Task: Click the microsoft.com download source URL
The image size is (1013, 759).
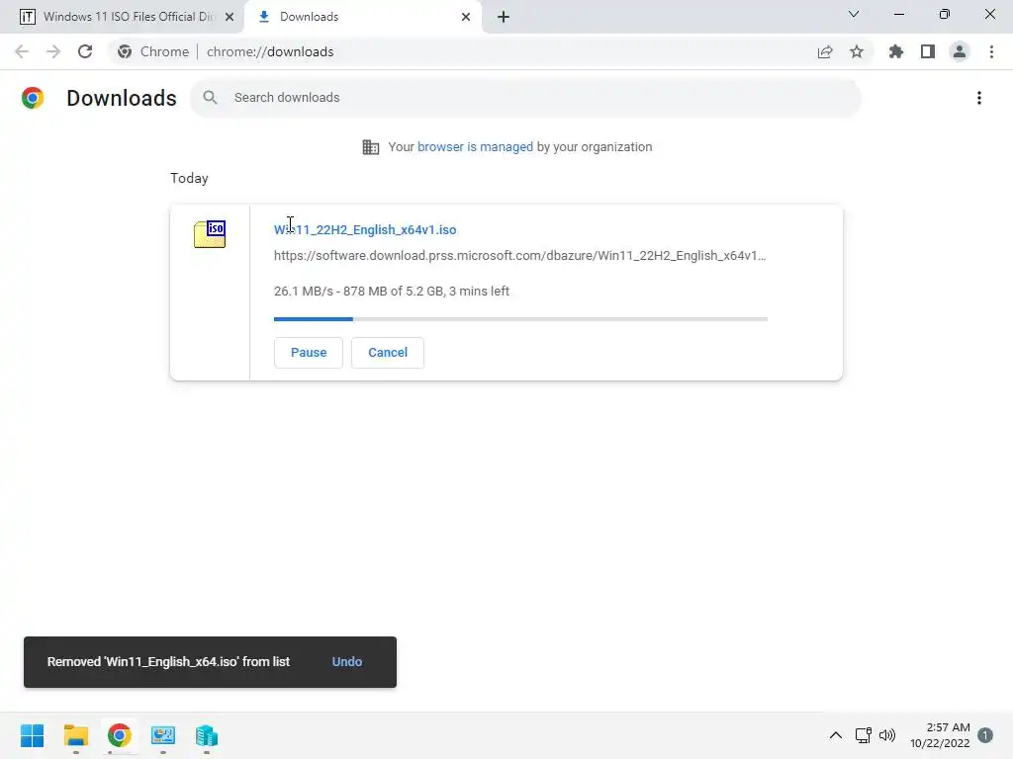Action: (520, 256)
